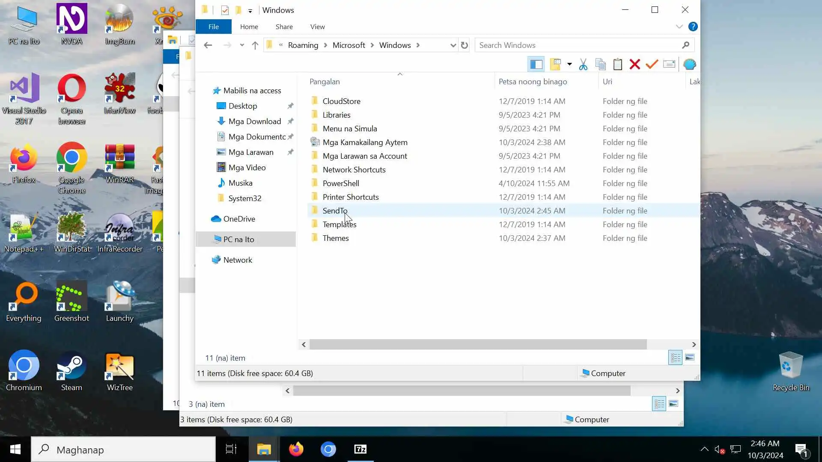Viewport: 822px width, 462px height.
Task: Click the horizontal scrollbar in file list
Action: [477, 344]
